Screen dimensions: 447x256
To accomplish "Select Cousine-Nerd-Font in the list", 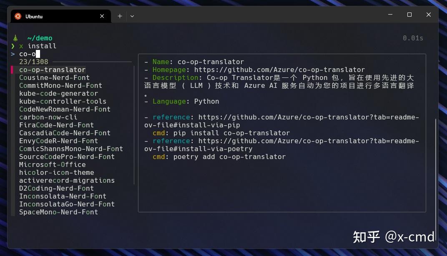I will (54, 78).
